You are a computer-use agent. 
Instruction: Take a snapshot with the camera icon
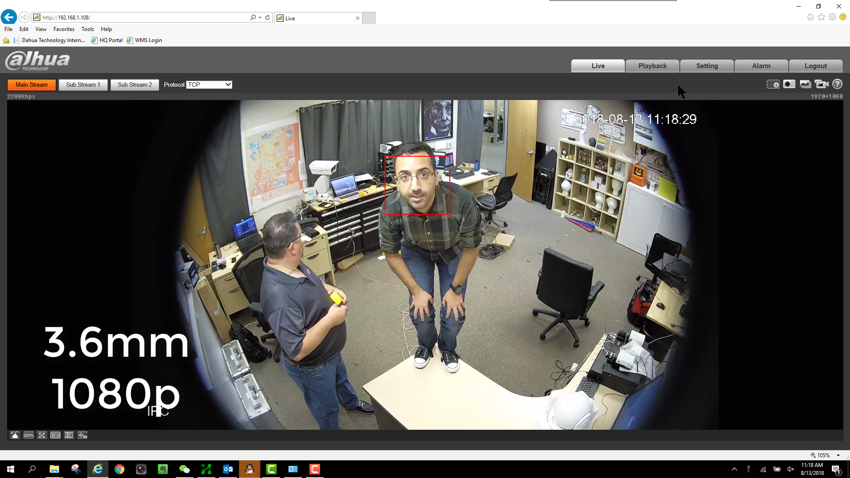(789, 84)
